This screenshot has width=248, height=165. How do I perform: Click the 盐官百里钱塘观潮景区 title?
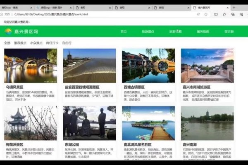click(82, 87)
